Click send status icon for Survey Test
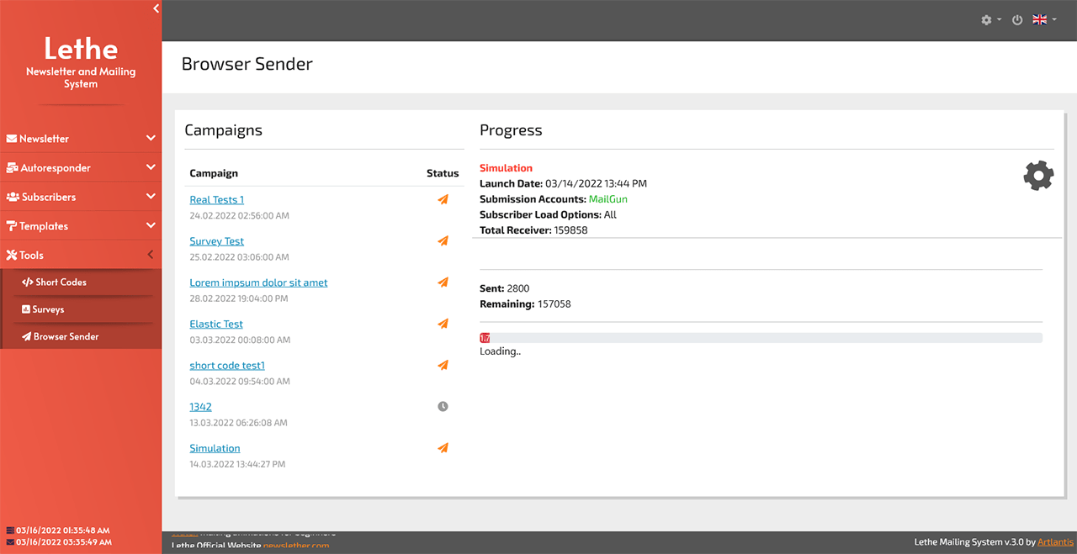 (443, 240)
